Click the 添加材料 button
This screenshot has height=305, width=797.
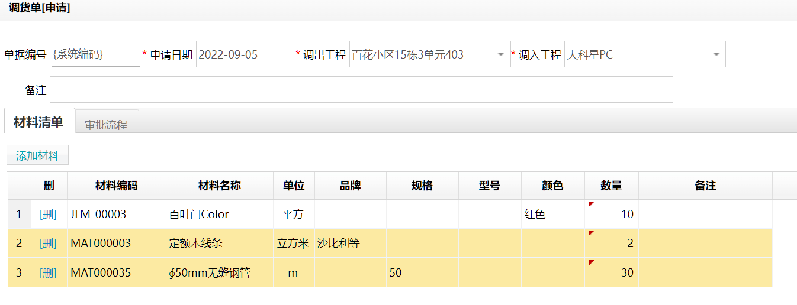coord(37,155)
